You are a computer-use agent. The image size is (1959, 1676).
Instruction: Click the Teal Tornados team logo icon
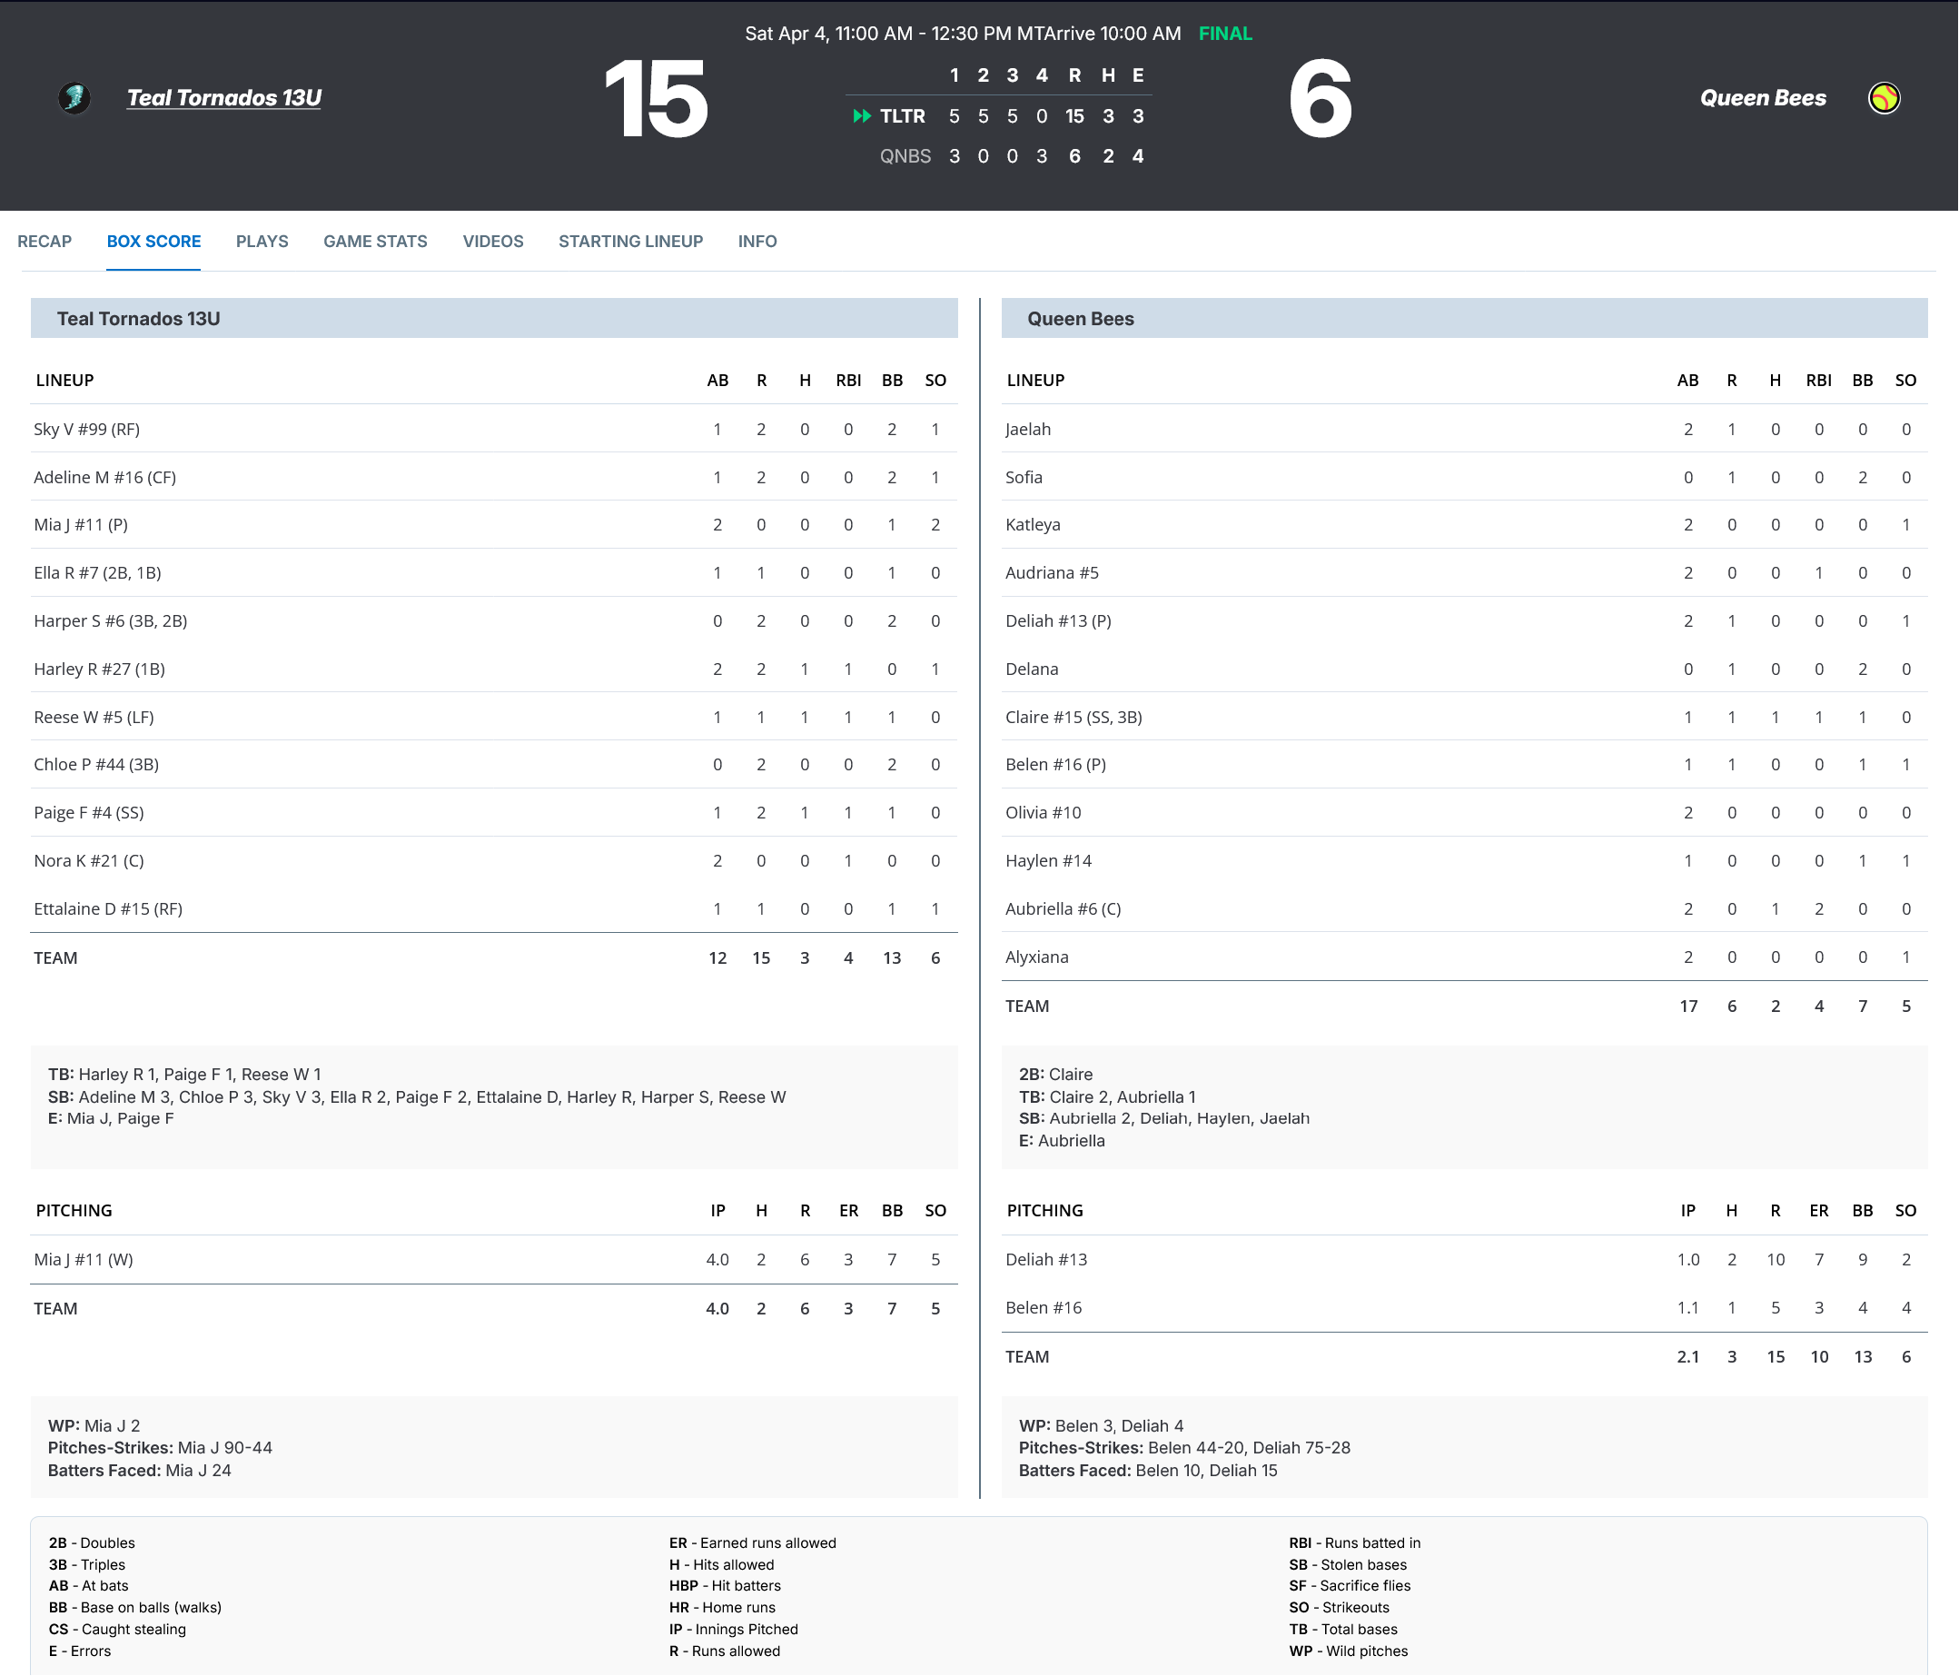(74, 97)
